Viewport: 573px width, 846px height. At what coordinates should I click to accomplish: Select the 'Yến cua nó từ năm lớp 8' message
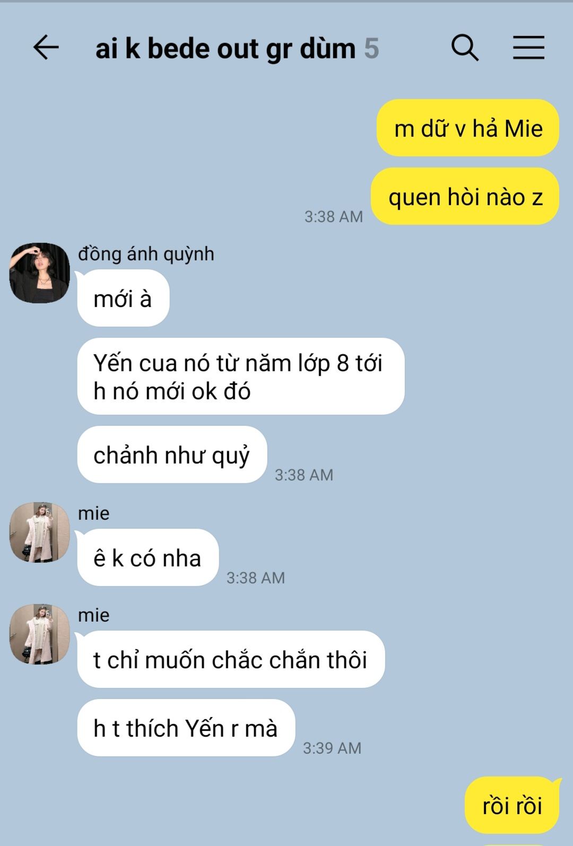click(241, 377)
